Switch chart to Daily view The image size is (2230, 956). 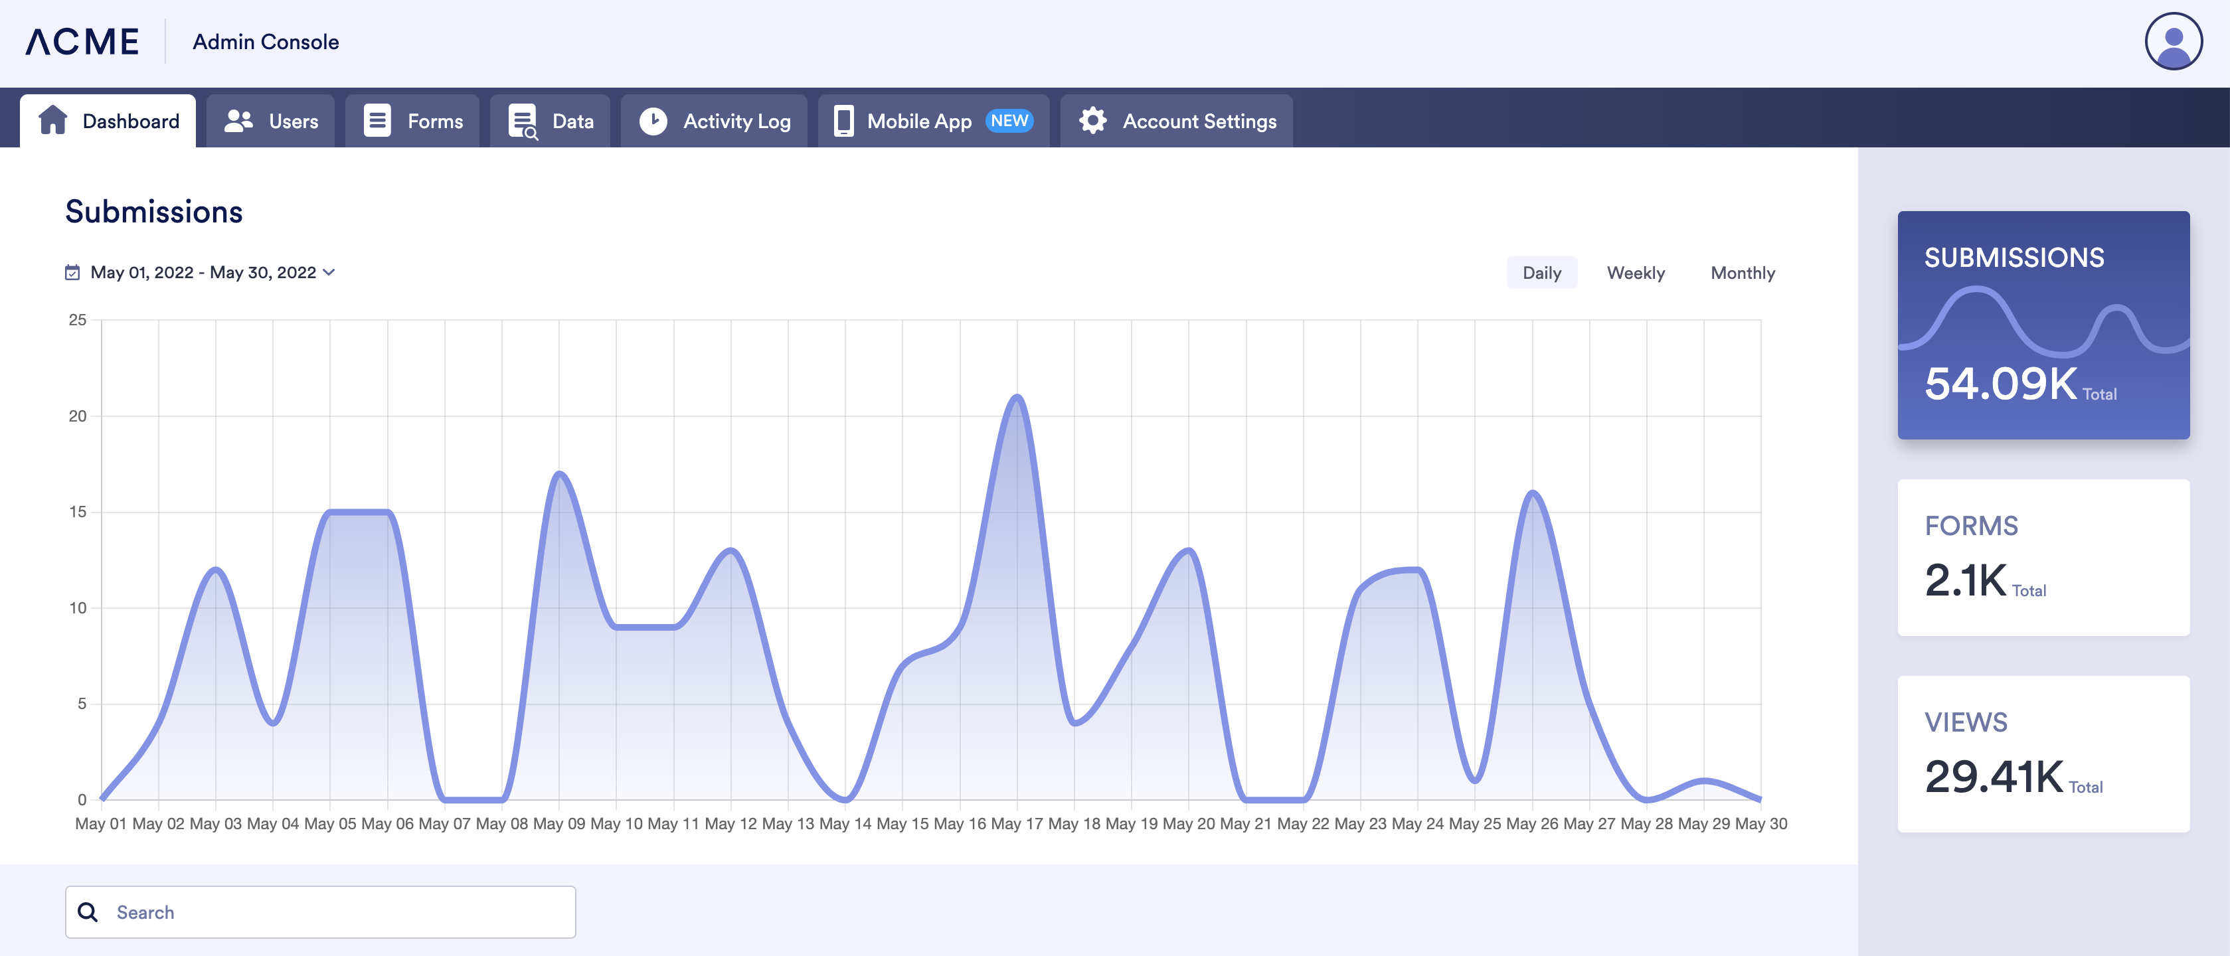(x=1541, y=272)
